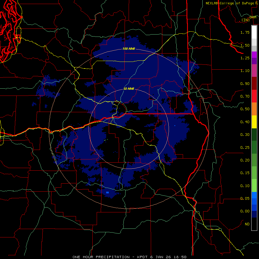
Task: Click the 0.05 scale value
Action: click(245, 199)
